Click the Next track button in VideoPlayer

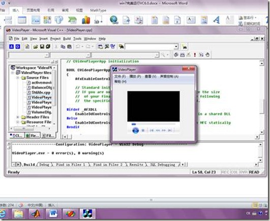click(x=170, y=130)
